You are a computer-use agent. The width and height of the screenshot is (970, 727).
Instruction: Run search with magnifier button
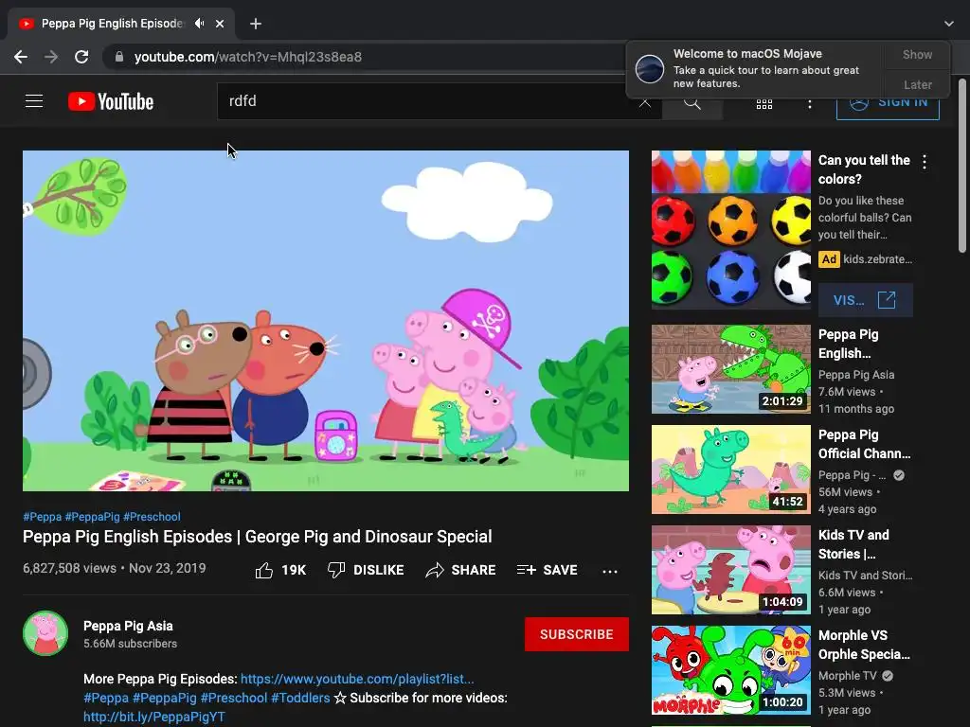[x=692, y=102]
